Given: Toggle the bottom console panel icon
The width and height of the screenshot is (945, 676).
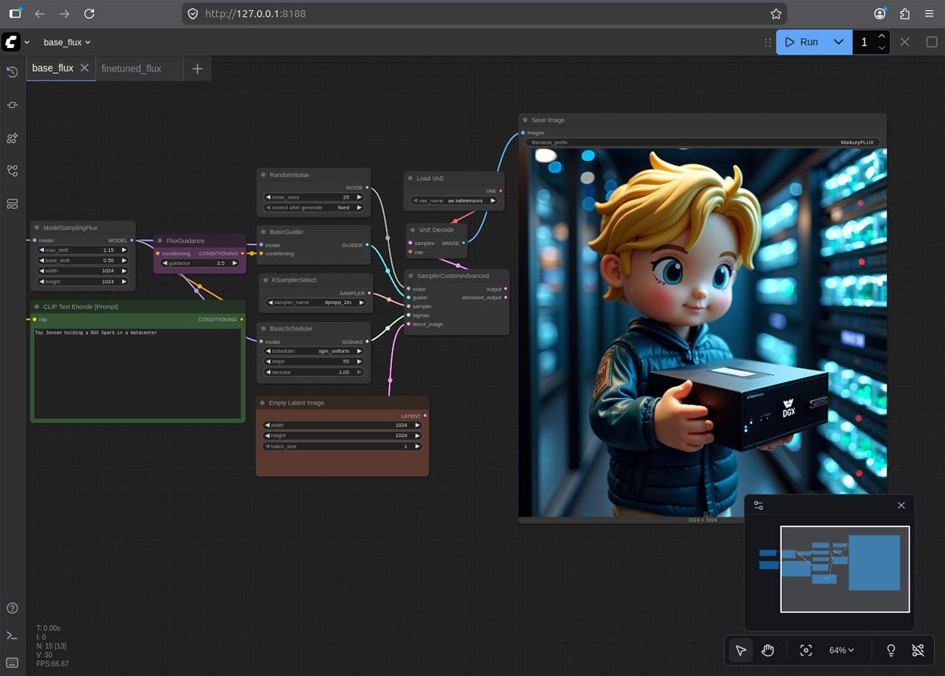Looking at the screenshot, I should tap(12, 635).
